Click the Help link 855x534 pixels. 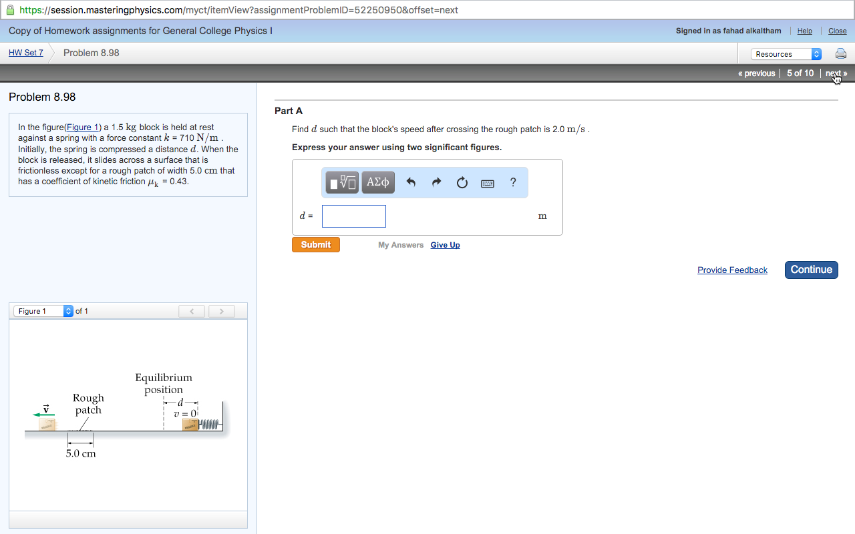[805, 31]
